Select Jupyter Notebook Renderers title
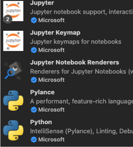Viewport: 133px width, 147px height. pyautogui.click(x=75, y=62)
